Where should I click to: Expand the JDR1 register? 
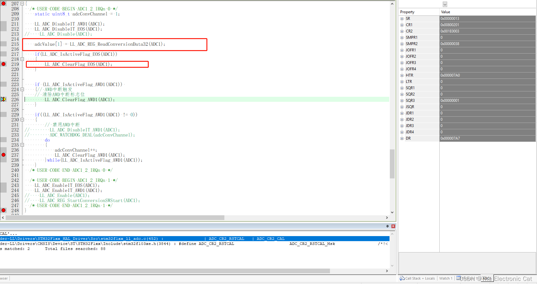(x=402, y=113)
